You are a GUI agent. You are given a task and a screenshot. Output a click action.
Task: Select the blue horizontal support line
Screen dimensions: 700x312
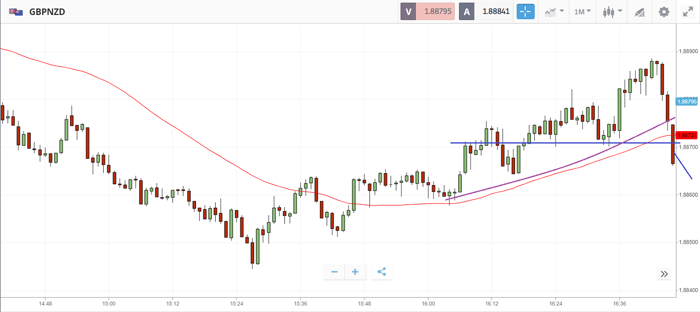(555, 143)
